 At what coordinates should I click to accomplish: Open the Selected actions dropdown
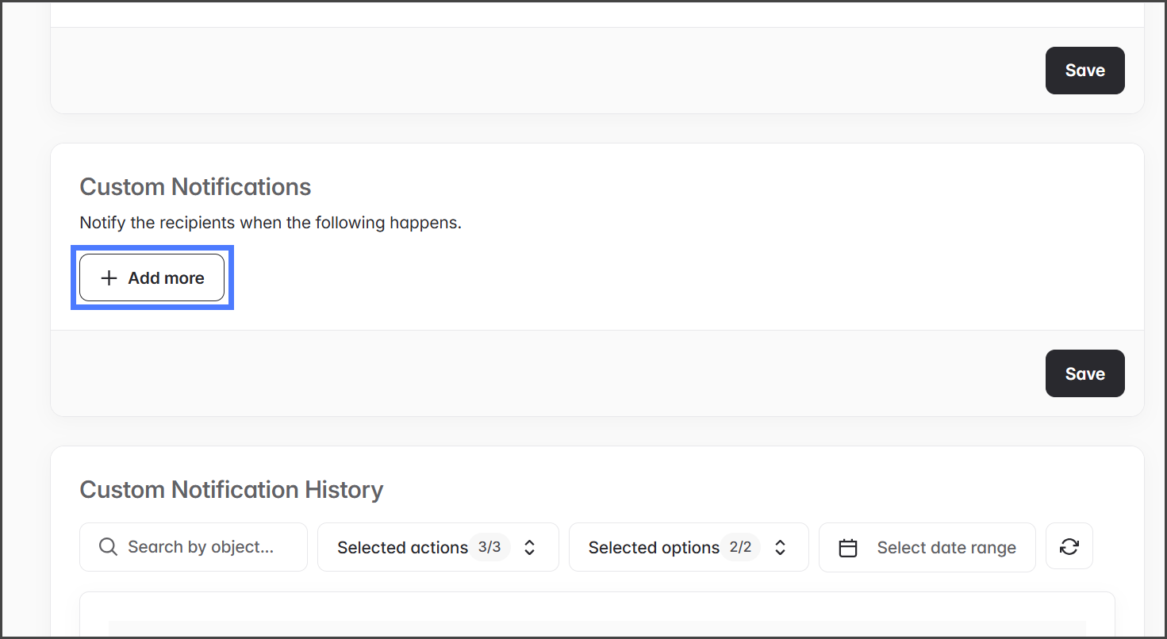click(402, 548)
